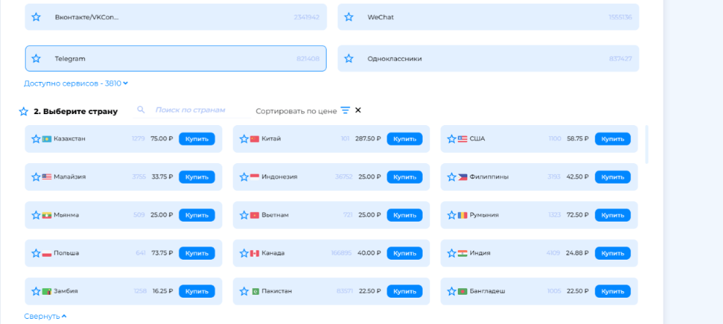Star the Индонезия row
Screen dimensions: 723x324
245,177
